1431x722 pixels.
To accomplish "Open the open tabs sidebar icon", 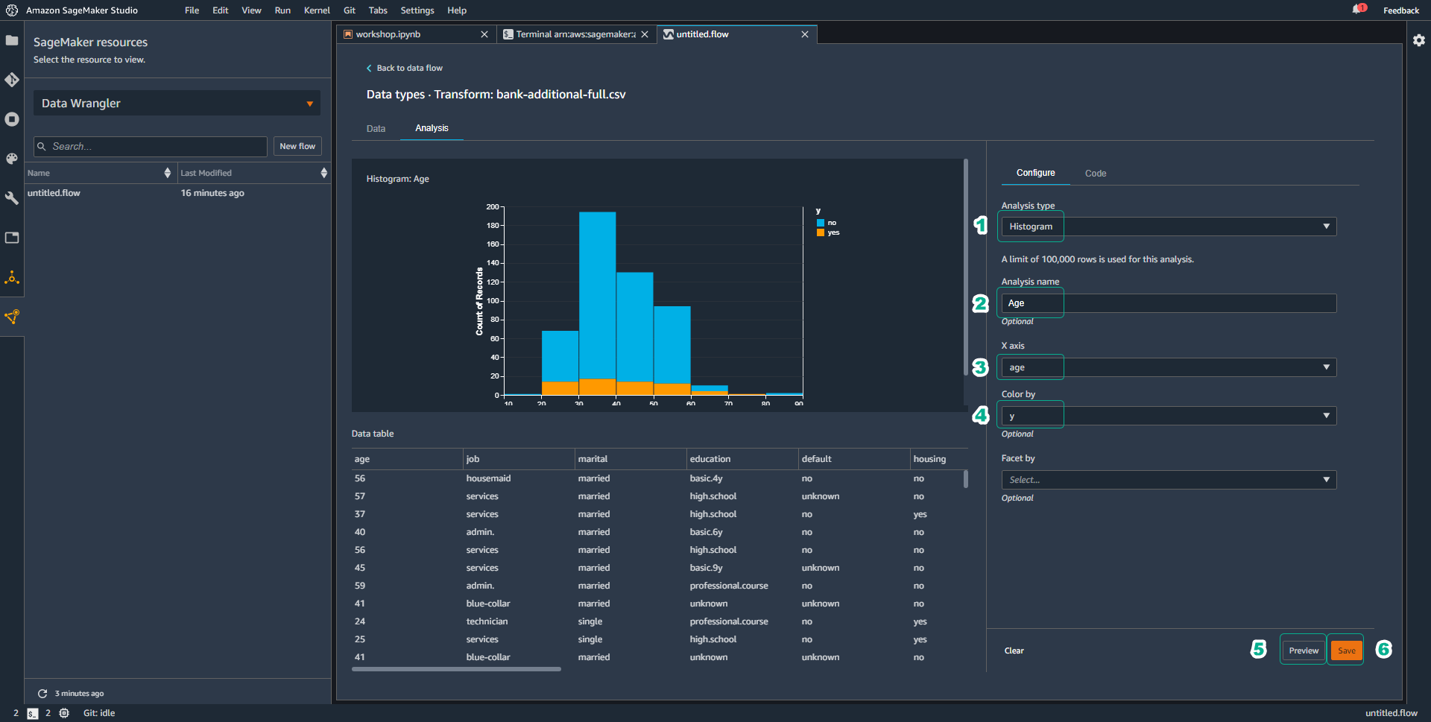I will [x=12, y=238].
